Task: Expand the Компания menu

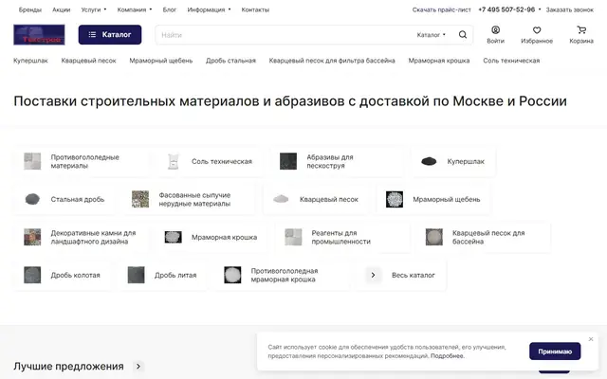Action: [x=135, y=9]
